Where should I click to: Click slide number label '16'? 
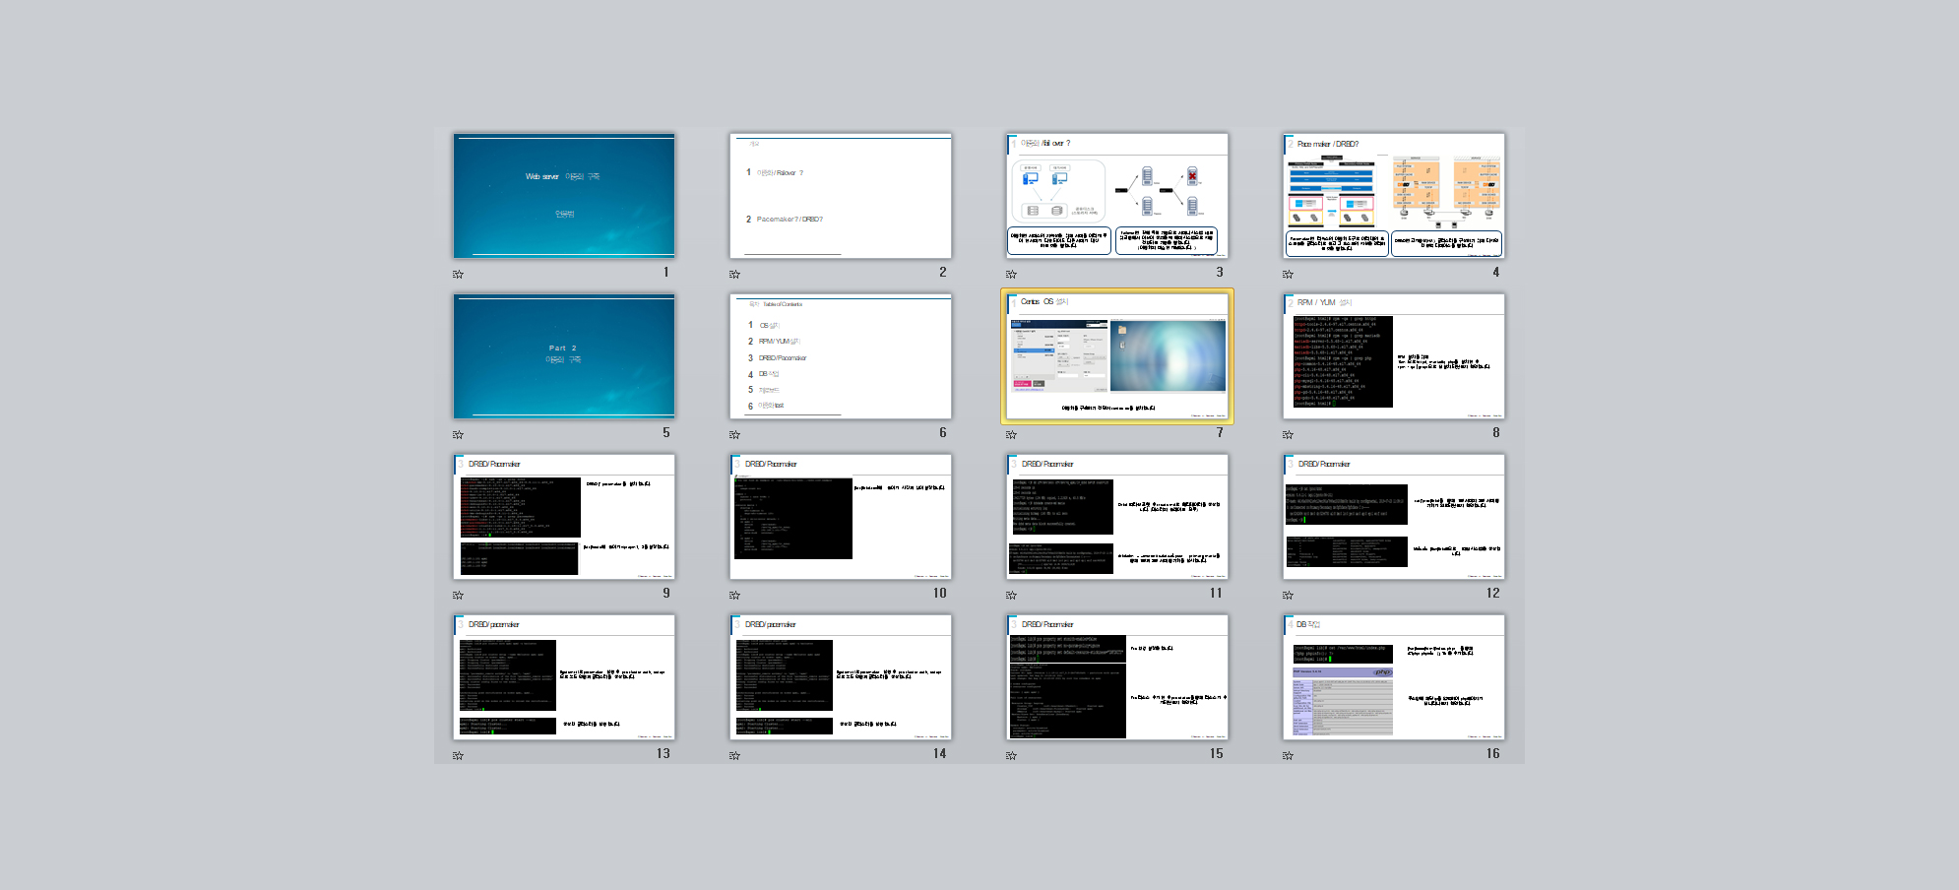click(x=1493, y=754)
